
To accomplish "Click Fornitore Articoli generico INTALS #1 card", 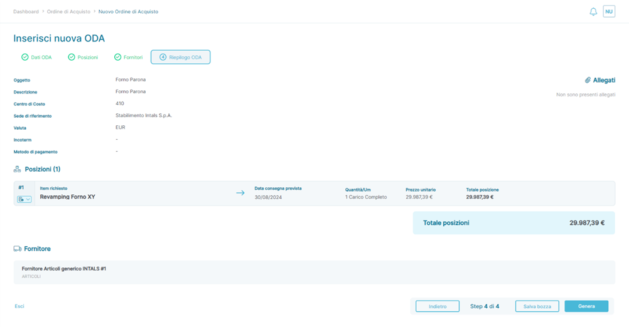I will 314,272.
